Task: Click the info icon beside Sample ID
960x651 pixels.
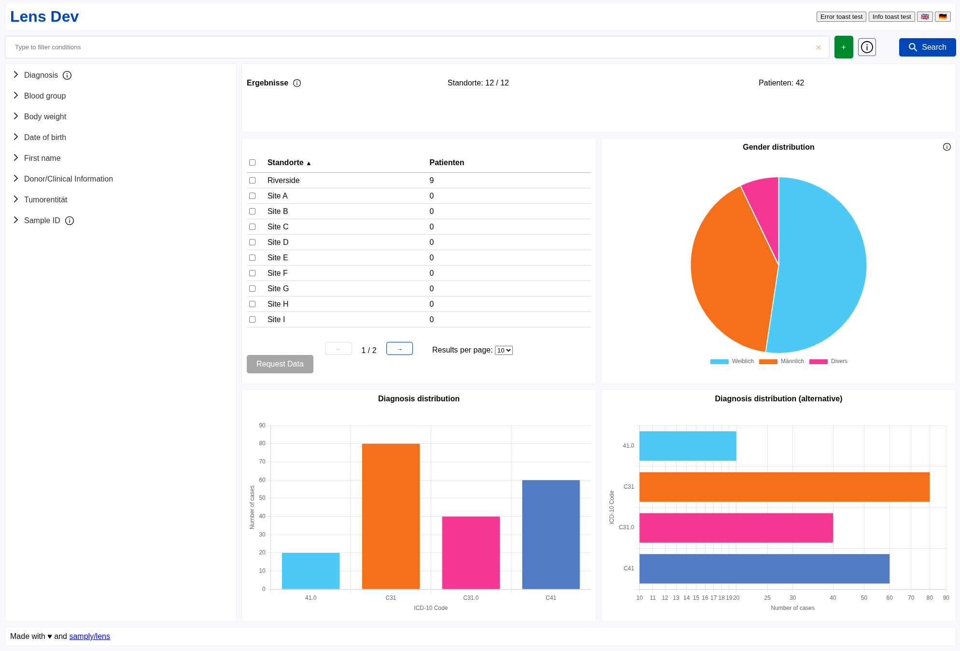Action: click(70, 221)
